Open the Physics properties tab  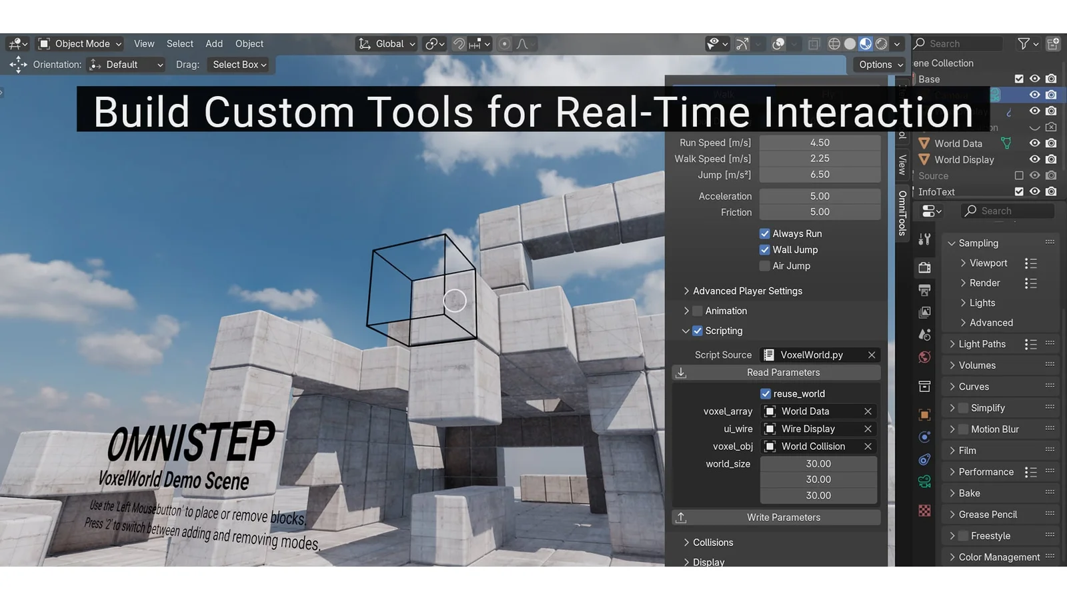tap(924, 460)
